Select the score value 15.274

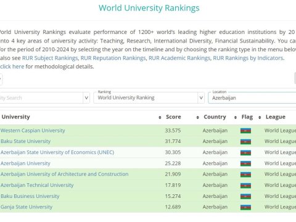coord(173,196)
